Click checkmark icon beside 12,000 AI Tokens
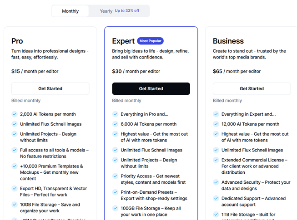This screenshot has height=220, width=297. click(216, 124)
